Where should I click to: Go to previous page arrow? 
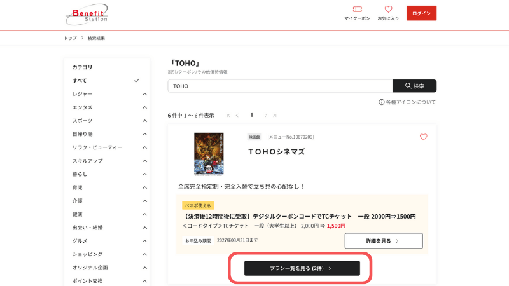point(237,116)
